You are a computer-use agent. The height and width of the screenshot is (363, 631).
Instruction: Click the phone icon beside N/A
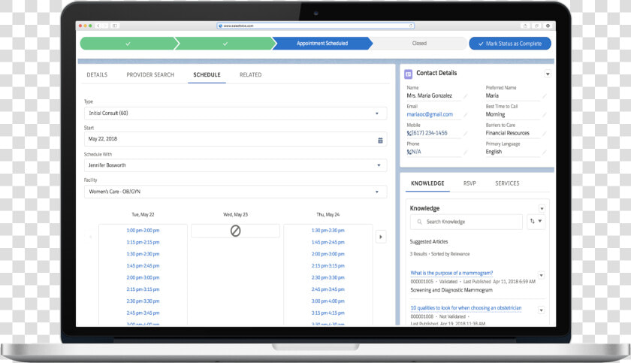pyautogui.click(x=409, y=152)
